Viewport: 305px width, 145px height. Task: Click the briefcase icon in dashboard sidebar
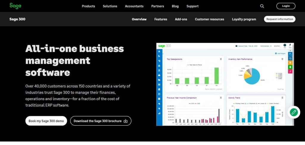point(159,75)
